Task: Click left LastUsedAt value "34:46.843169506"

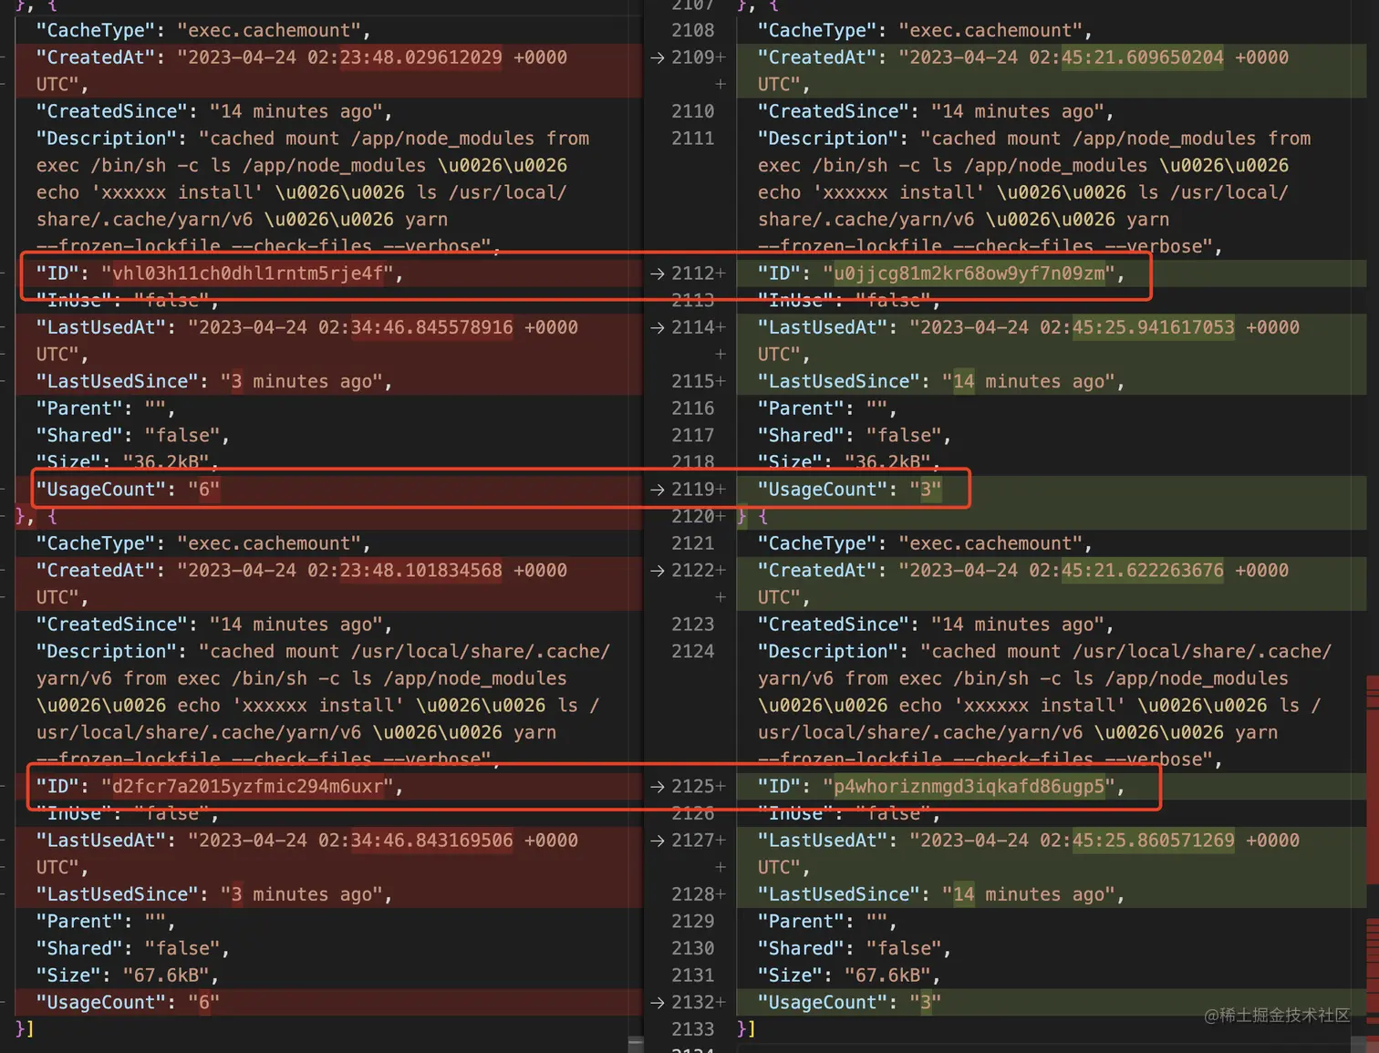Action: 431,841
